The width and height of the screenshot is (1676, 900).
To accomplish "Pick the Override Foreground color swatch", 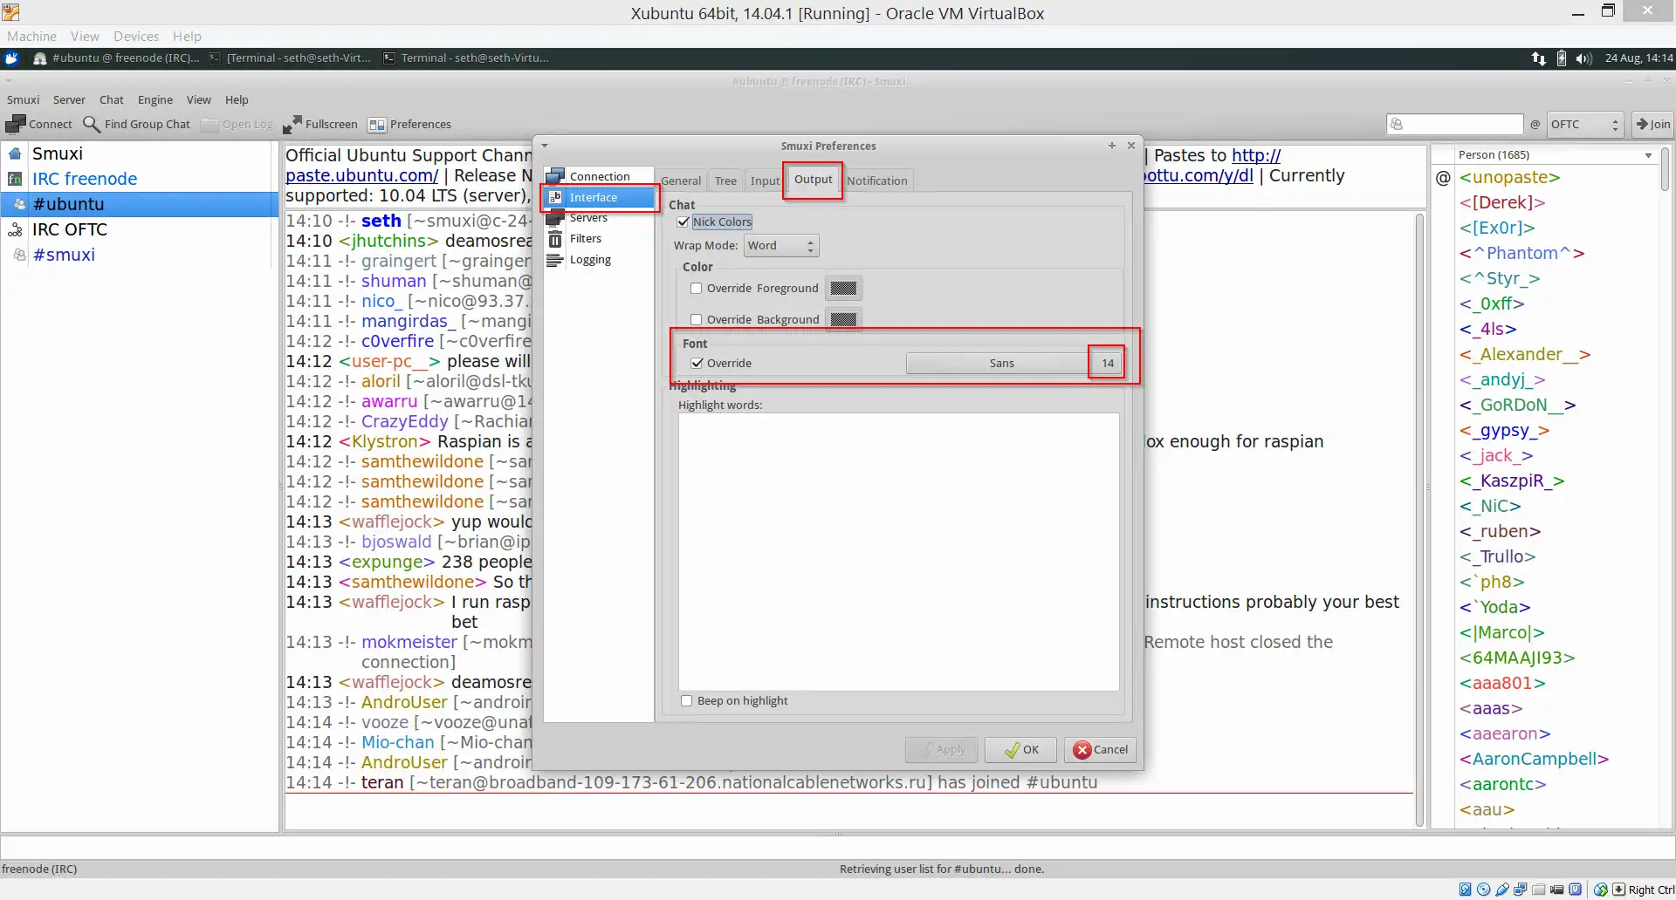I will click(843, 289).
